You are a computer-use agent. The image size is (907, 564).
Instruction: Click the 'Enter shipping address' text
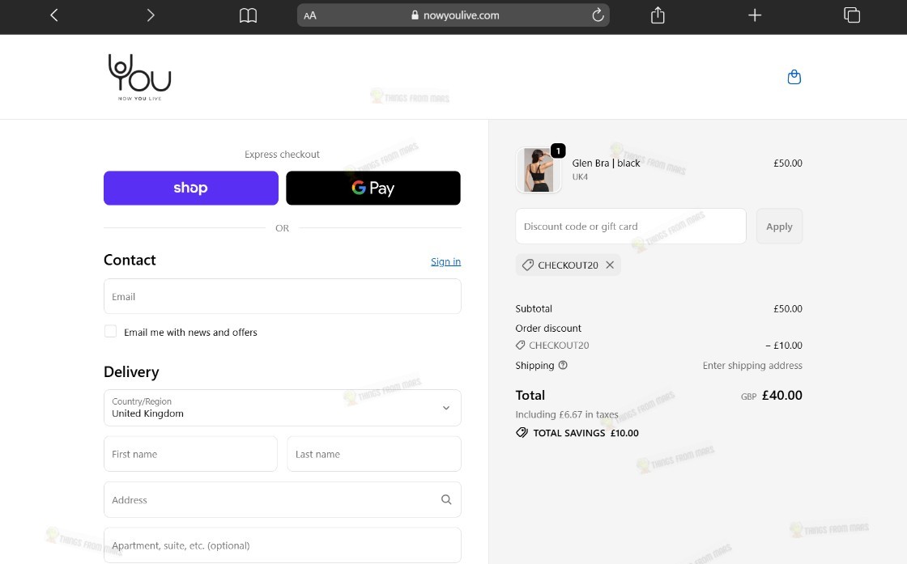[x=752, y=365]
